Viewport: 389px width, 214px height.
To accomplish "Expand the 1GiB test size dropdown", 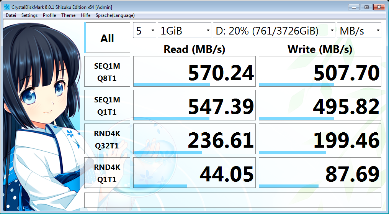I will coord(184,30).
